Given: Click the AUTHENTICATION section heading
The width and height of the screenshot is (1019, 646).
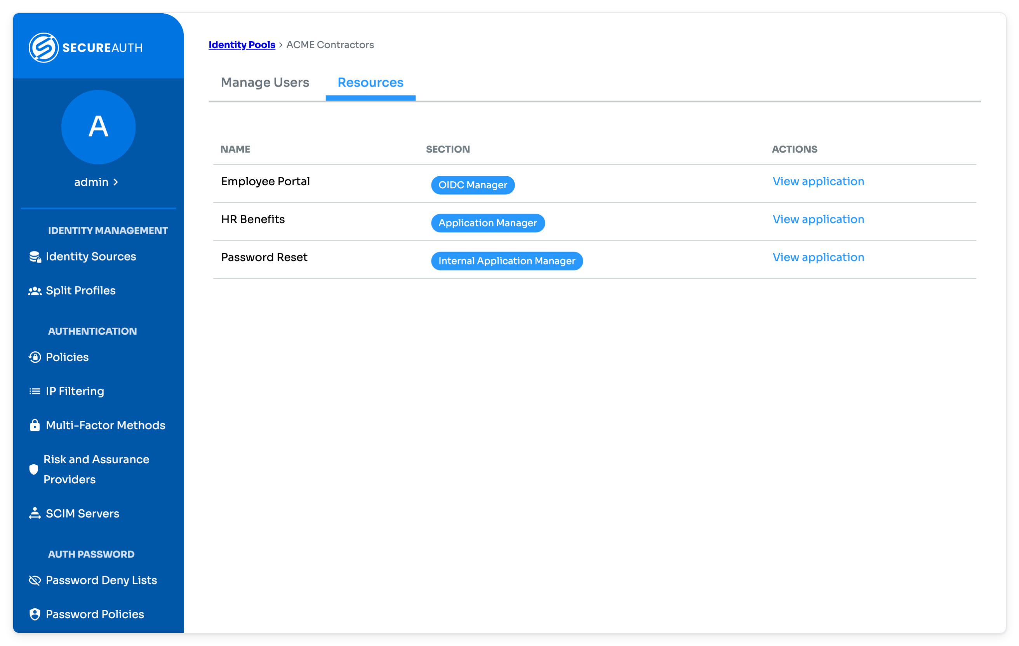Looking at the screenshot, I should 92,331.
